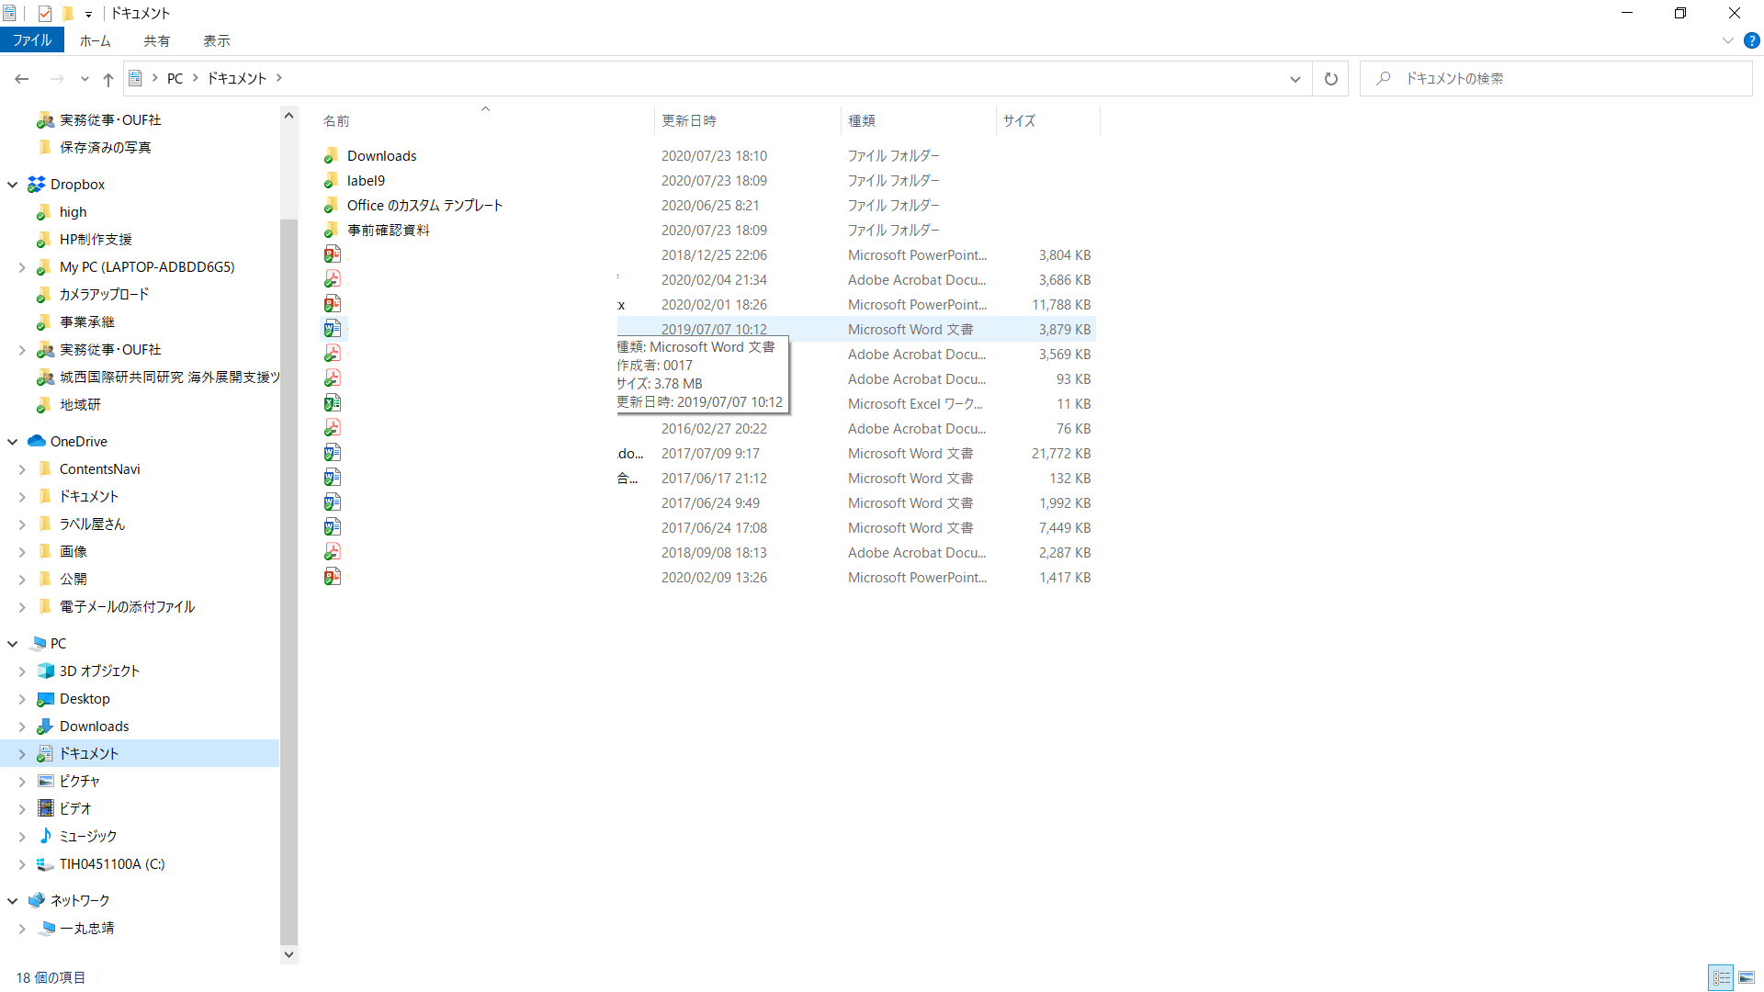Open the Downloads folder

tap(380, 155)
